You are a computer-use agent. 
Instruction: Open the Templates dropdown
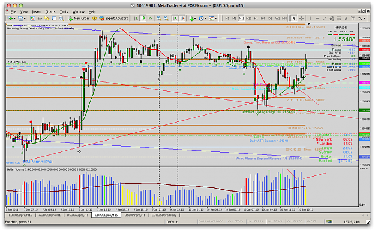212,18
